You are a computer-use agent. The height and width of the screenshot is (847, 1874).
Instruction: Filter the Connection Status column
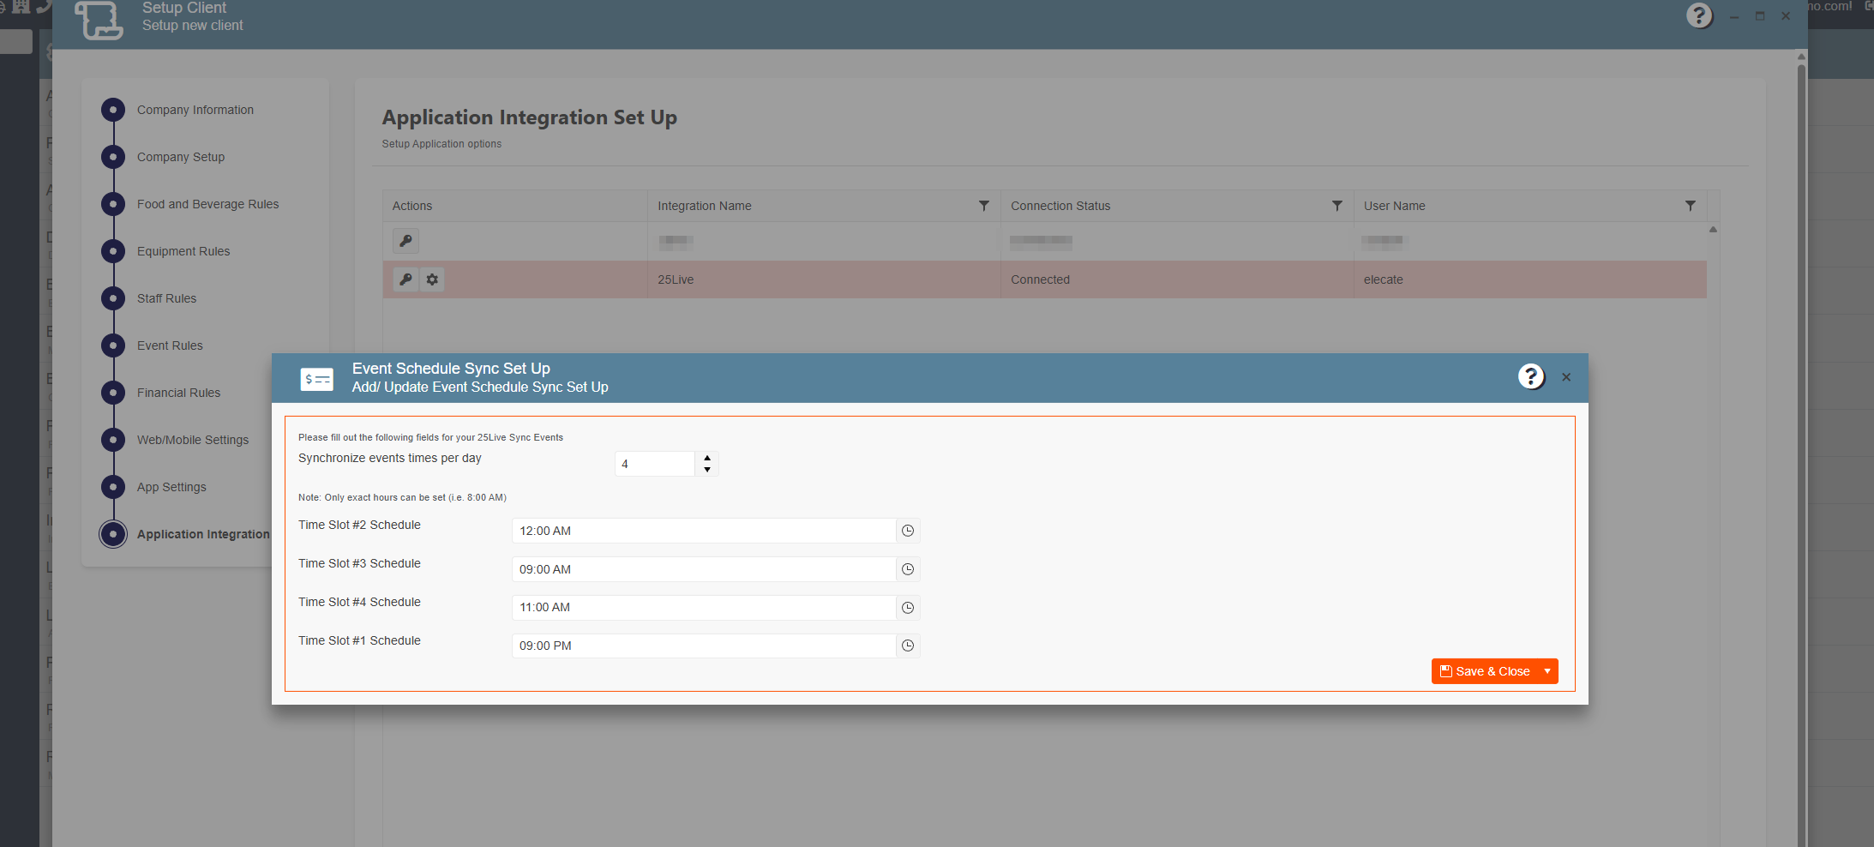(1337, 206)
